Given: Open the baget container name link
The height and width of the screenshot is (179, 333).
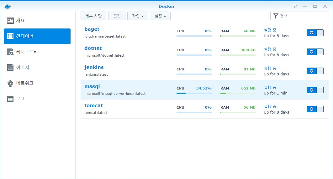Looking at the screenshot, I should pyautogui.click(x=92, y=29).
